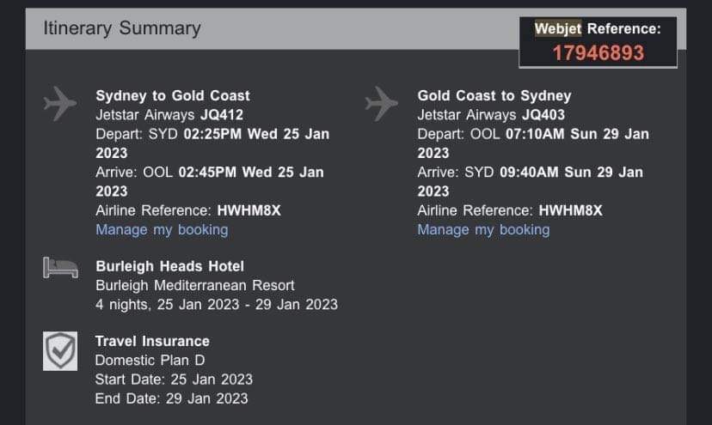This screenshot has width=712, height=425.
Task: Select the Webjet reference number 17946893
Action: pos(598,52)
